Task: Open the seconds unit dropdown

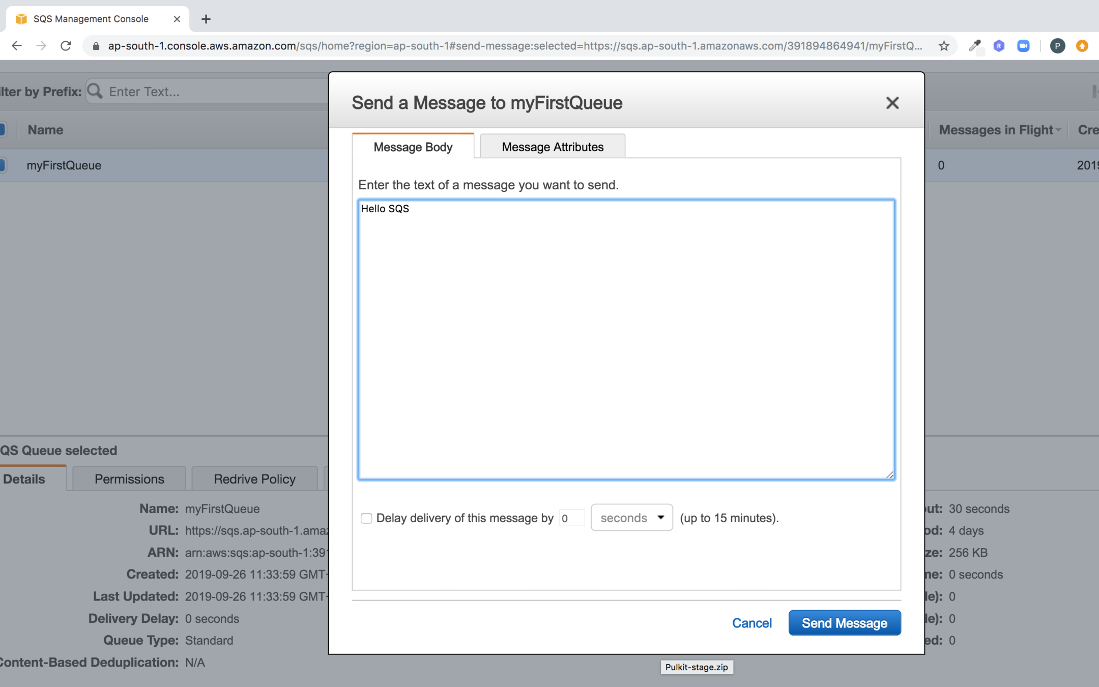Action: click(631, 518)
